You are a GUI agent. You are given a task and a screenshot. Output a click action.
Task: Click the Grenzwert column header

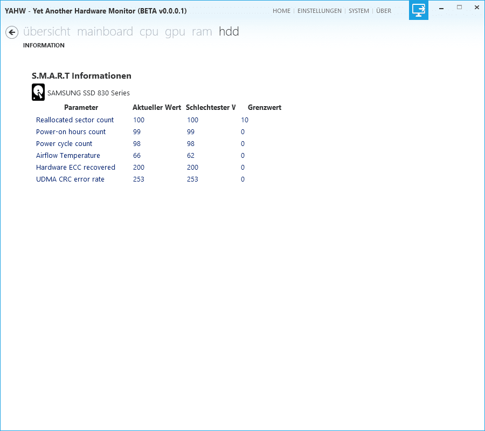[x=265, y=108]
